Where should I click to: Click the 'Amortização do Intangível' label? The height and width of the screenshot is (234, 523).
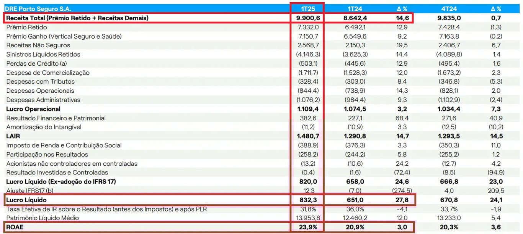point(44,127)
